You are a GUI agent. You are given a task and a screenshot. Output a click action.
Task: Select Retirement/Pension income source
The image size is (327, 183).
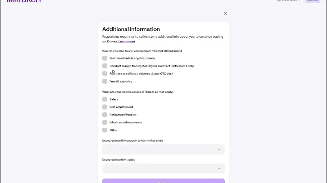tap(105, 115)
